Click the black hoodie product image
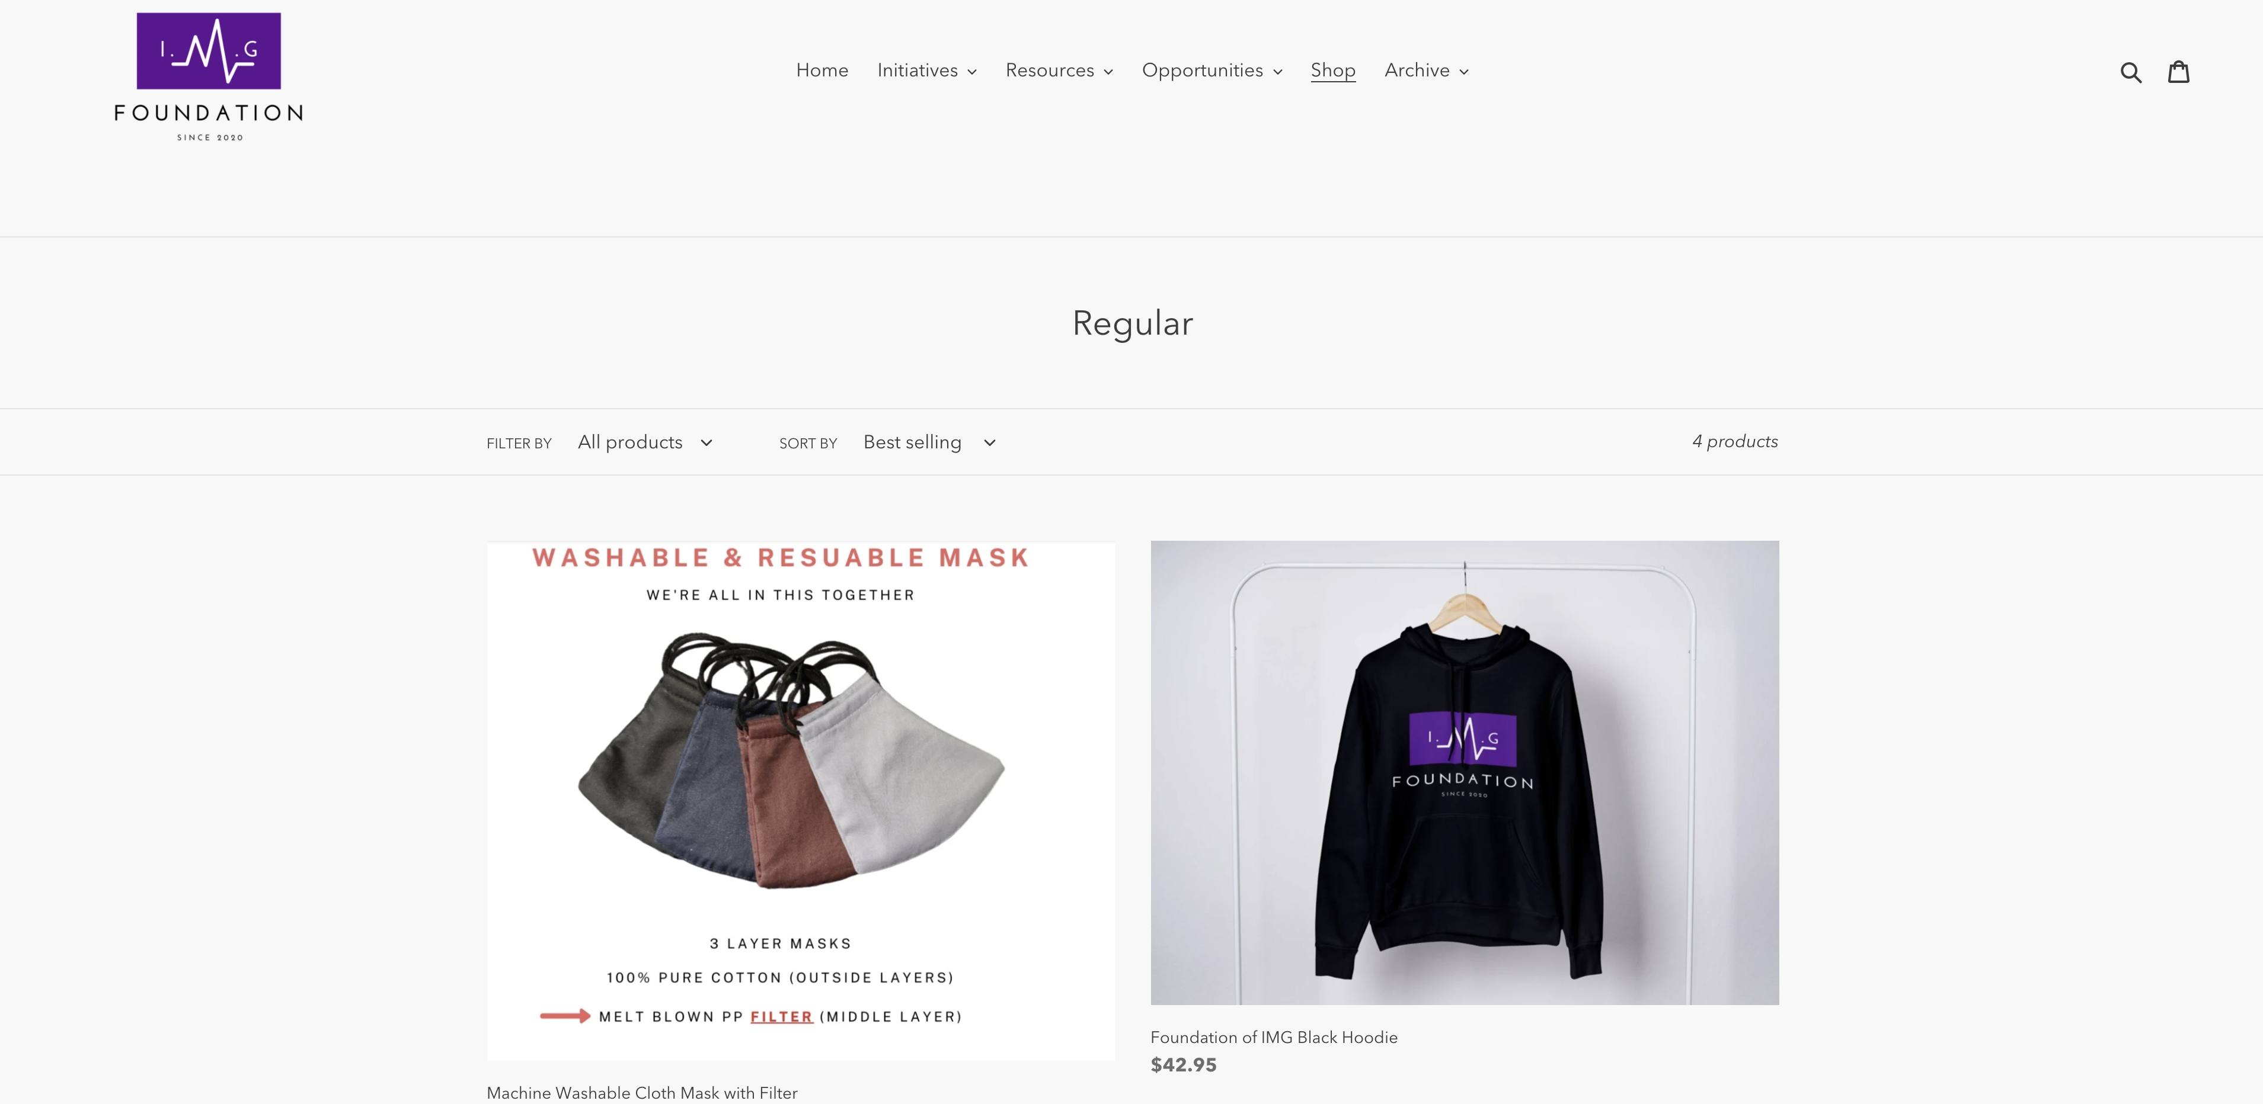Image resolution: width=2263 pixels, height=1104 pixels. pyautogui.click(x=1465, y=772)
